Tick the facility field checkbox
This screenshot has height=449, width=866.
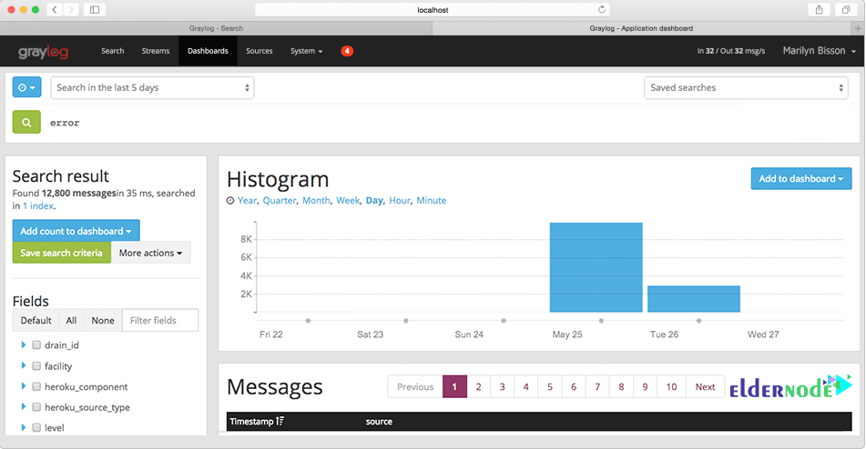[x=36, y=365]
